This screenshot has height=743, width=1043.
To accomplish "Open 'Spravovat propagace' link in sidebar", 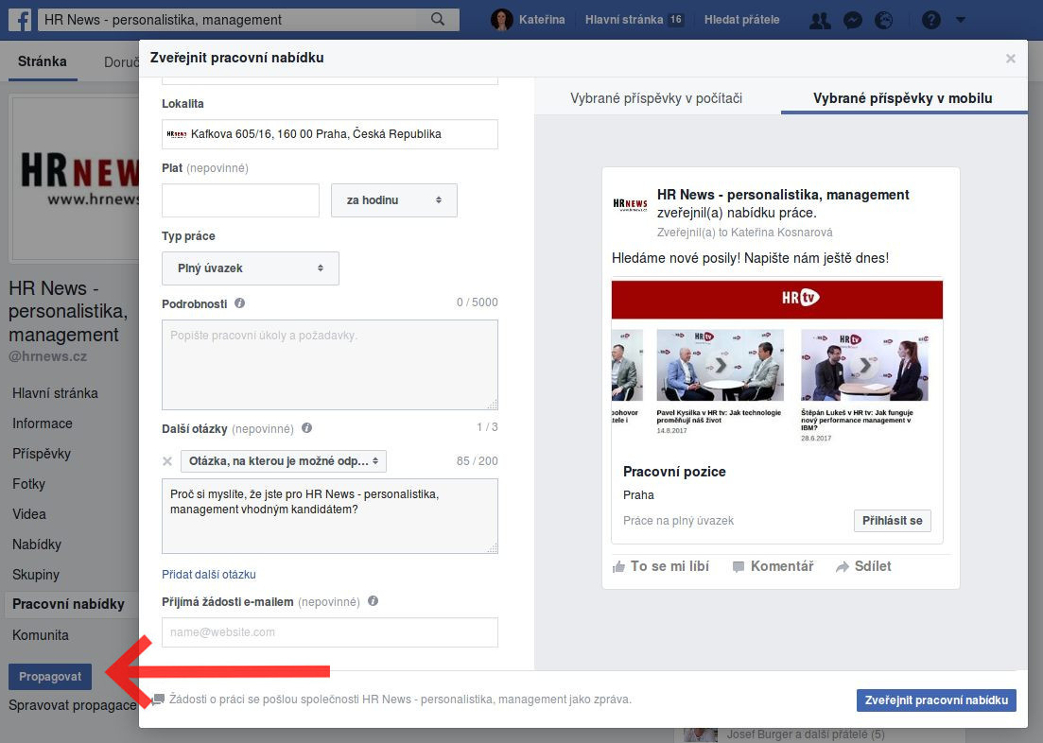I will tap(73, 705).
